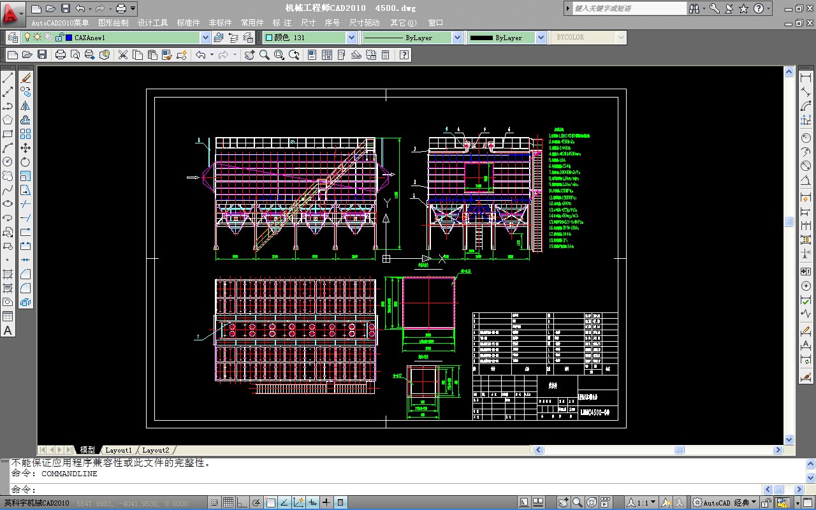Select the Polygon draw tool
Image resolution: width=816 pixels, height=510 pixels.
point(8,120)
